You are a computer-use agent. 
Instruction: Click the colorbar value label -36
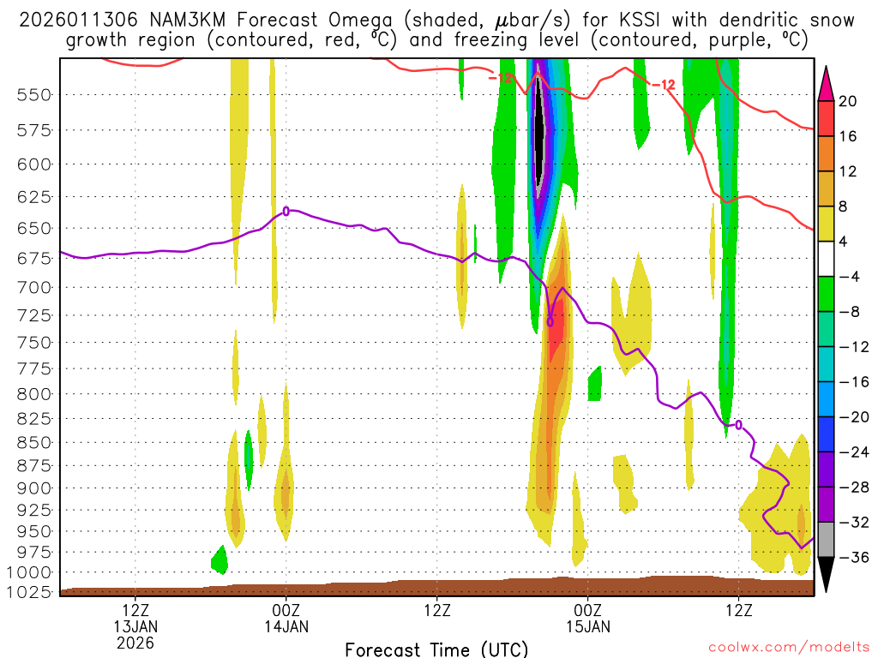(854, 557)
